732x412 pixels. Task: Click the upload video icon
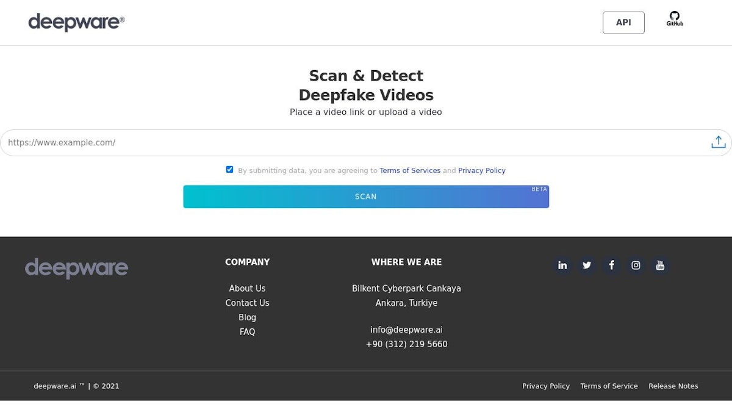(x=718, y=142)
